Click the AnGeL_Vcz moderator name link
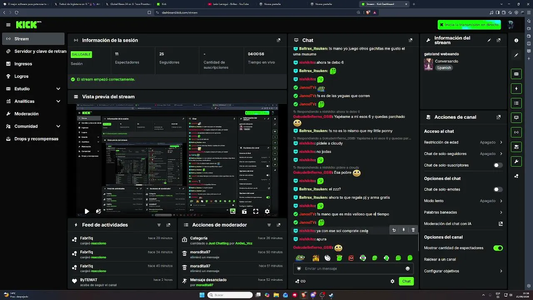Screen dimensions: 533x300 244,243
